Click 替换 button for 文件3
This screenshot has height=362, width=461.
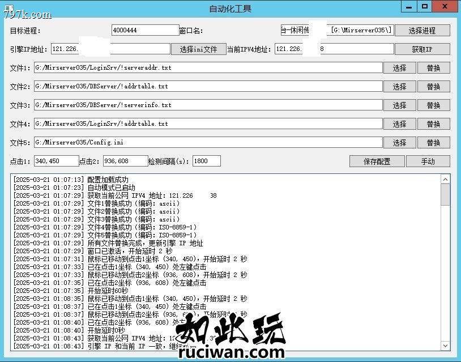[434, 105]
